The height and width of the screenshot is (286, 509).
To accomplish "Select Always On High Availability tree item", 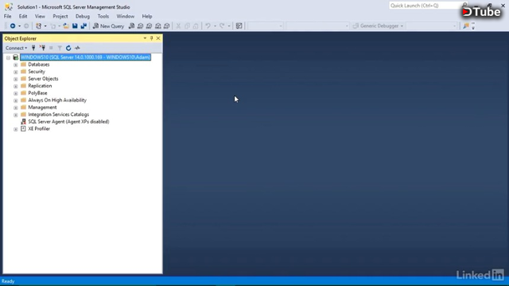I will (x=57, y=100).
